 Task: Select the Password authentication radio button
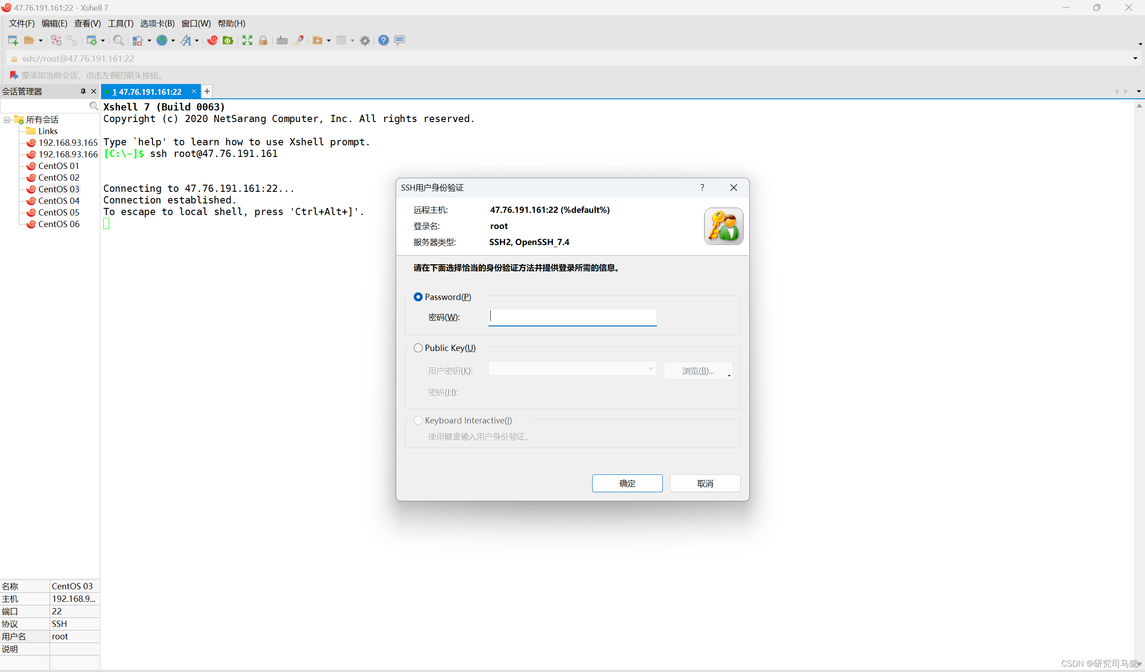418,297
